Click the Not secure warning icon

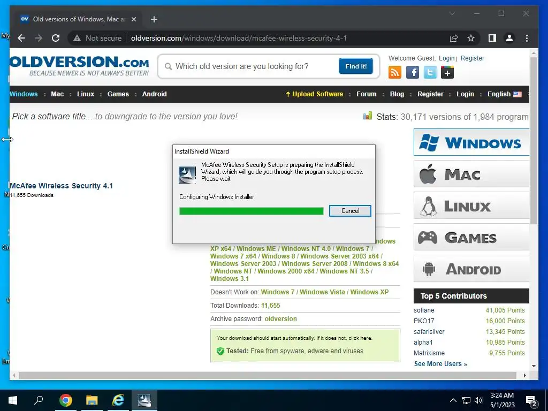pos(77,38)
